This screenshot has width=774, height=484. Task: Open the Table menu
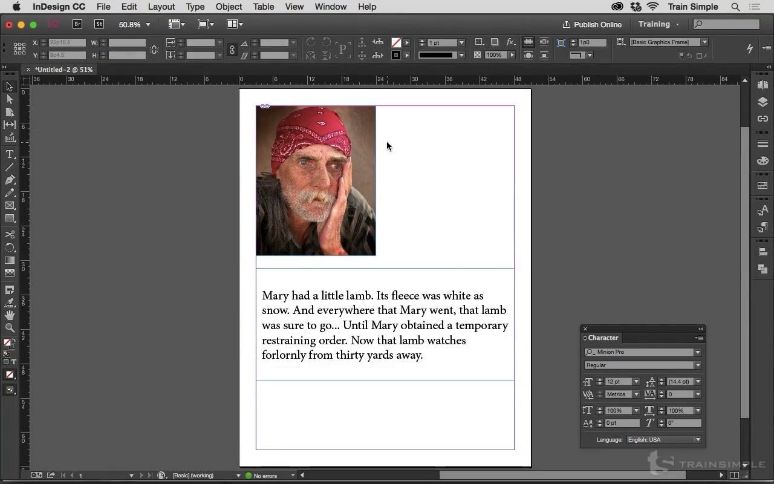pos(264,7)
